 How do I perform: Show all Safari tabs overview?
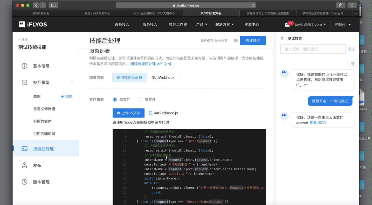(352, 5)
